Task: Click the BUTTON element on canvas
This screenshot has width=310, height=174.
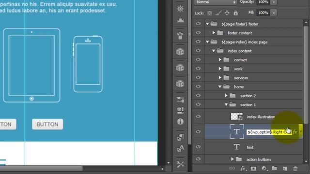Action: (47, 124)
